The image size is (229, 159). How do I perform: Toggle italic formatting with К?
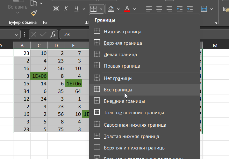(x=66, y=9)
